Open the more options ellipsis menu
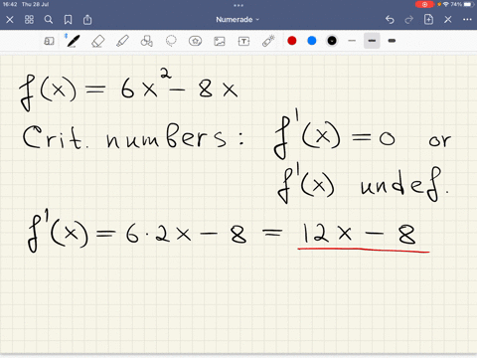 tap(467, 20)
